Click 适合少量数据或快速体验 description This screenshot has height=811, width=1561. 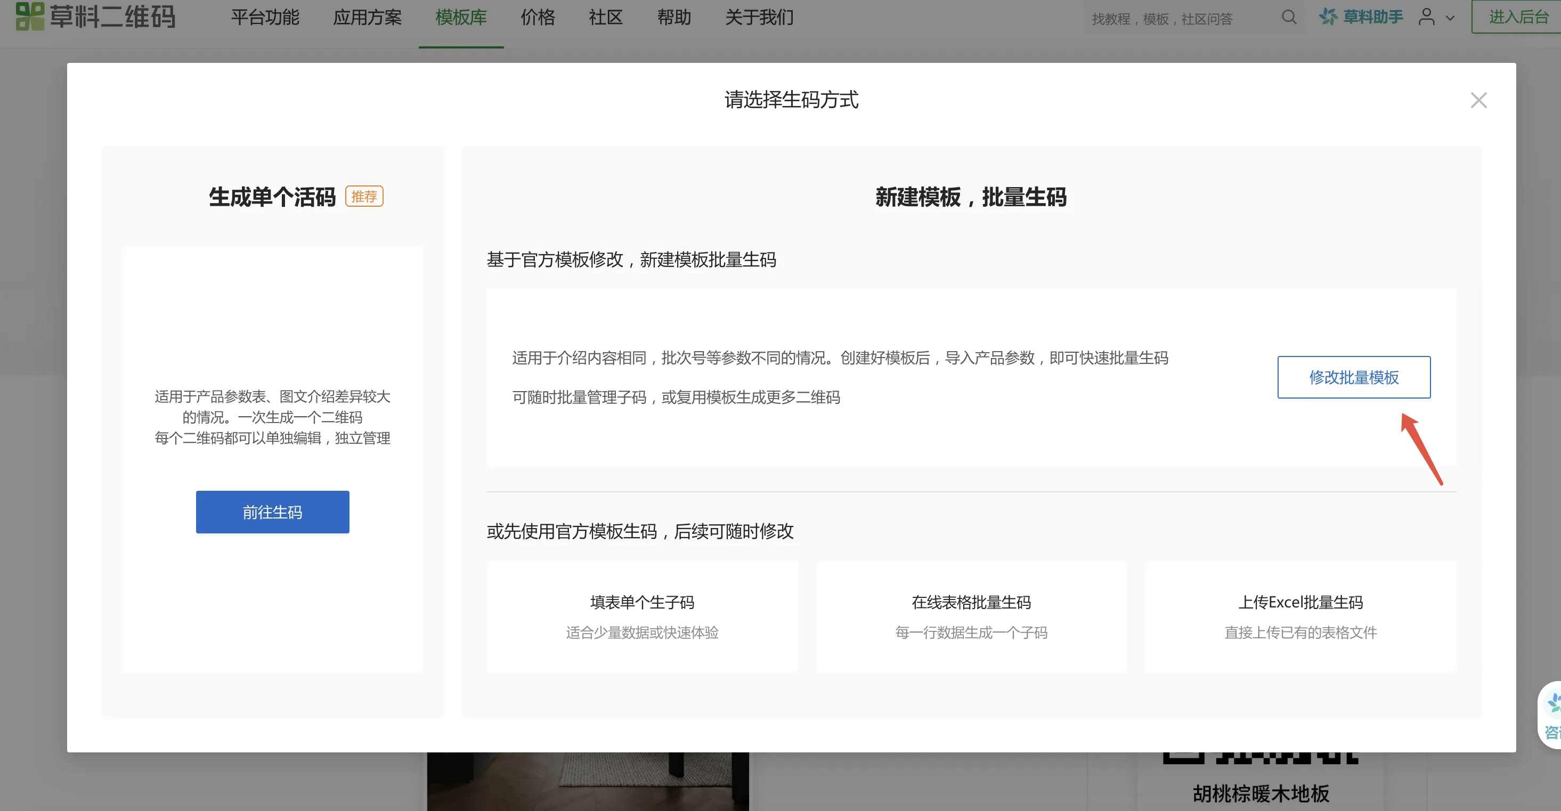[643, 632]
